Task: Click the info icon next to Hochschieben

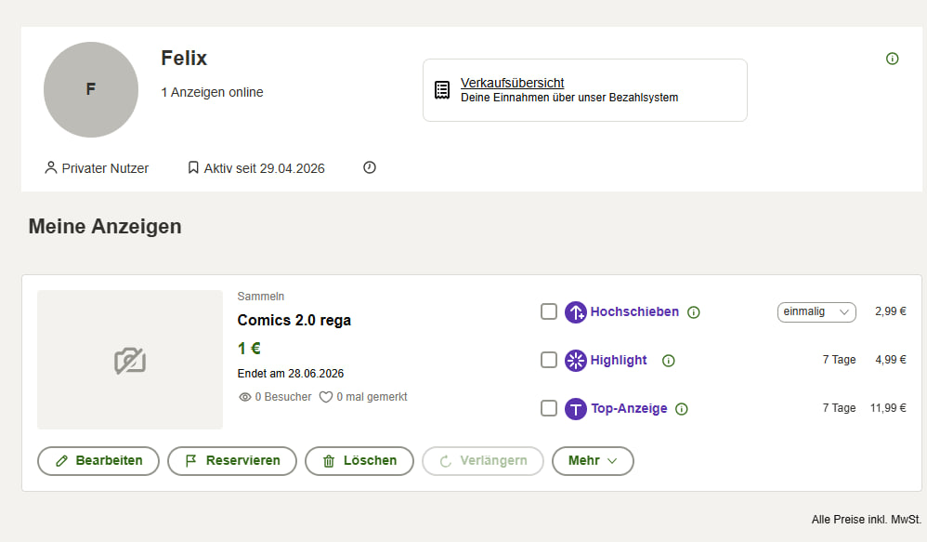Action: [x=694, y=312]
